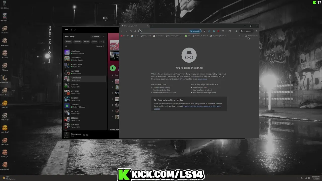The width and height of the screenshot is (322, 181).
Task: Filter Spotify library by Albums
Action: (86, 42)
